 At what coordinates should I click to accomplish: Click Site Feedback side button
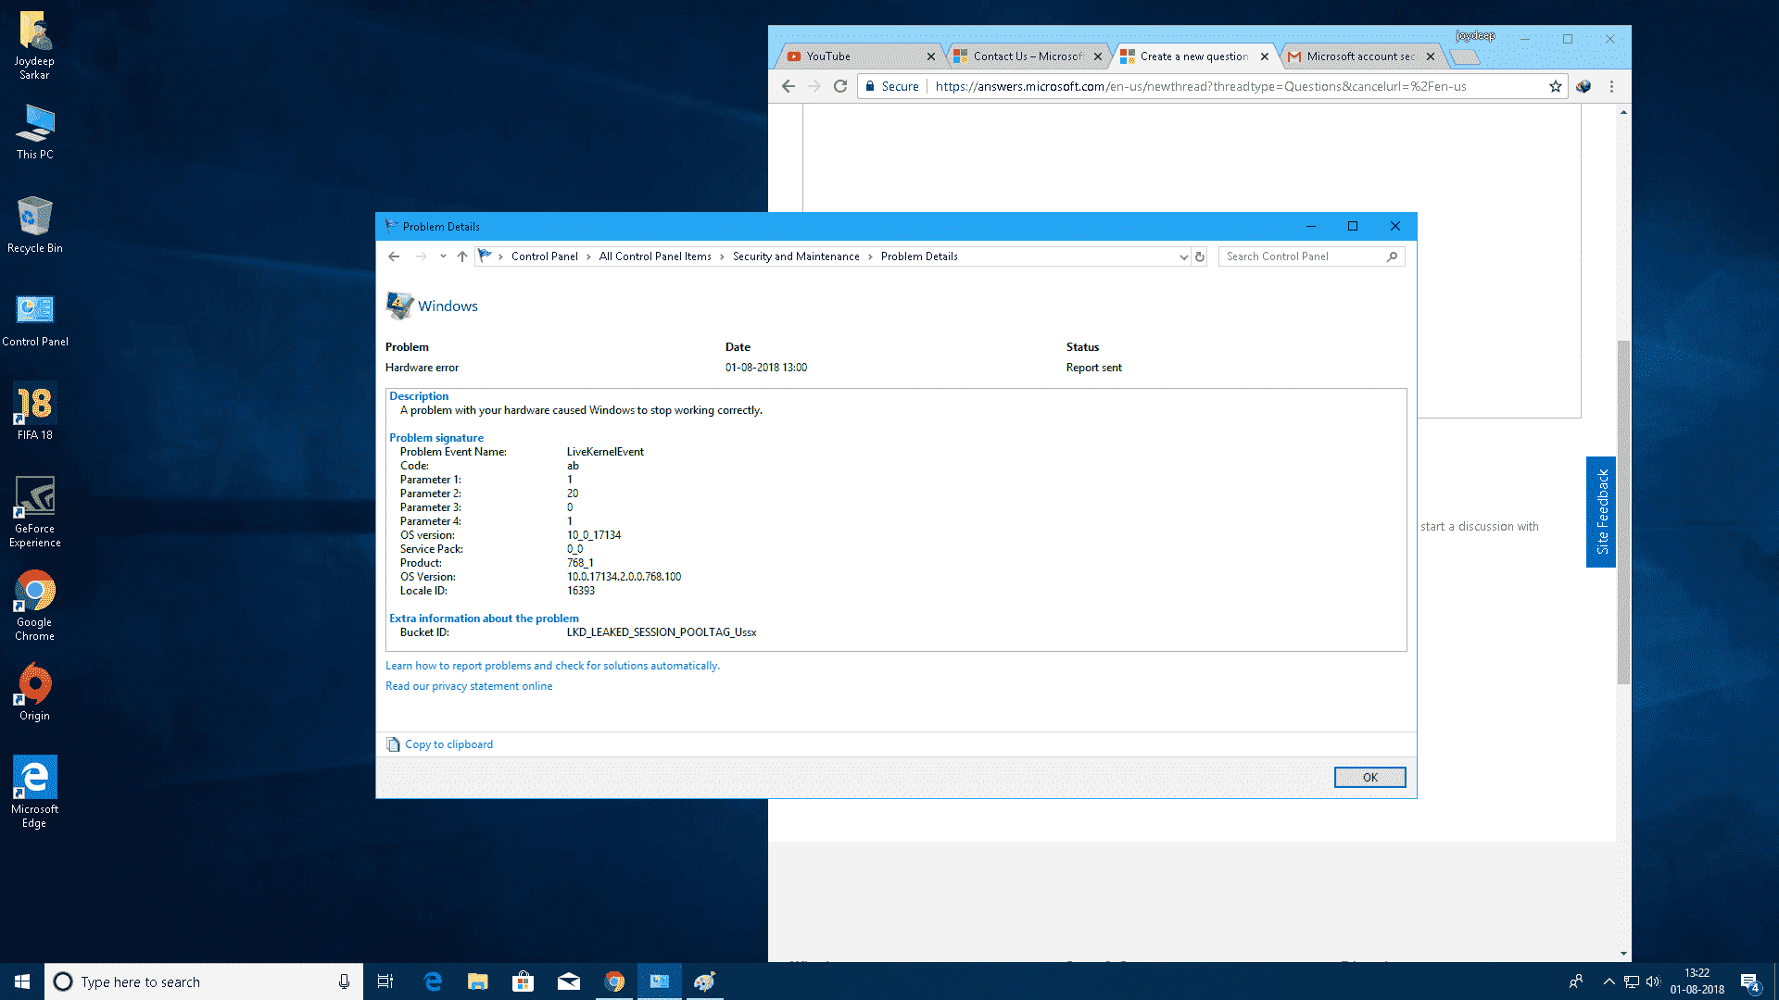[1601, 512]
